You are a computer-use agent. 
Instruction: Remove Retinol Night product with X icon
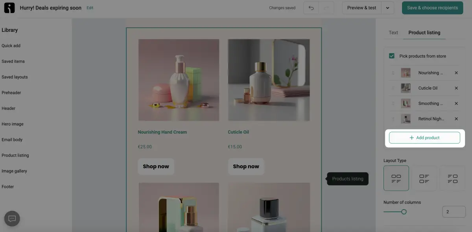(x=456, y=119)
